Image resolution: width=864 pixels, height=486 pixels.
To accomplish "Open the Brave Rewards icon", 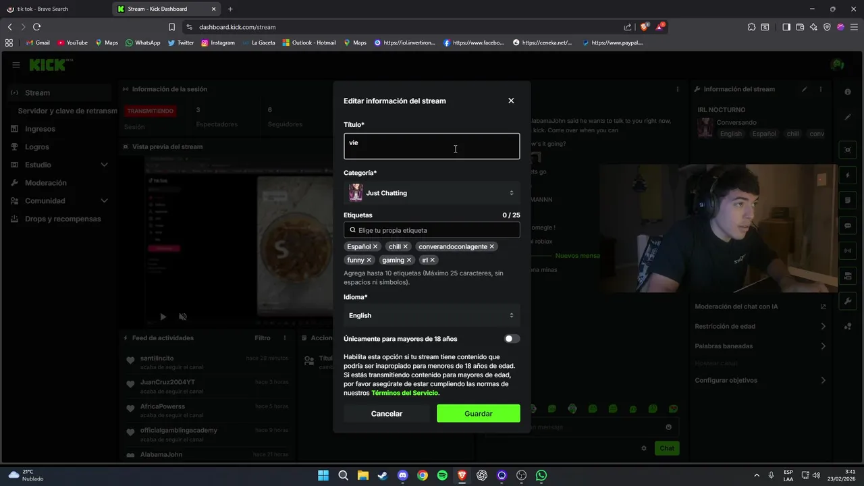I will [x=661, y=27].
